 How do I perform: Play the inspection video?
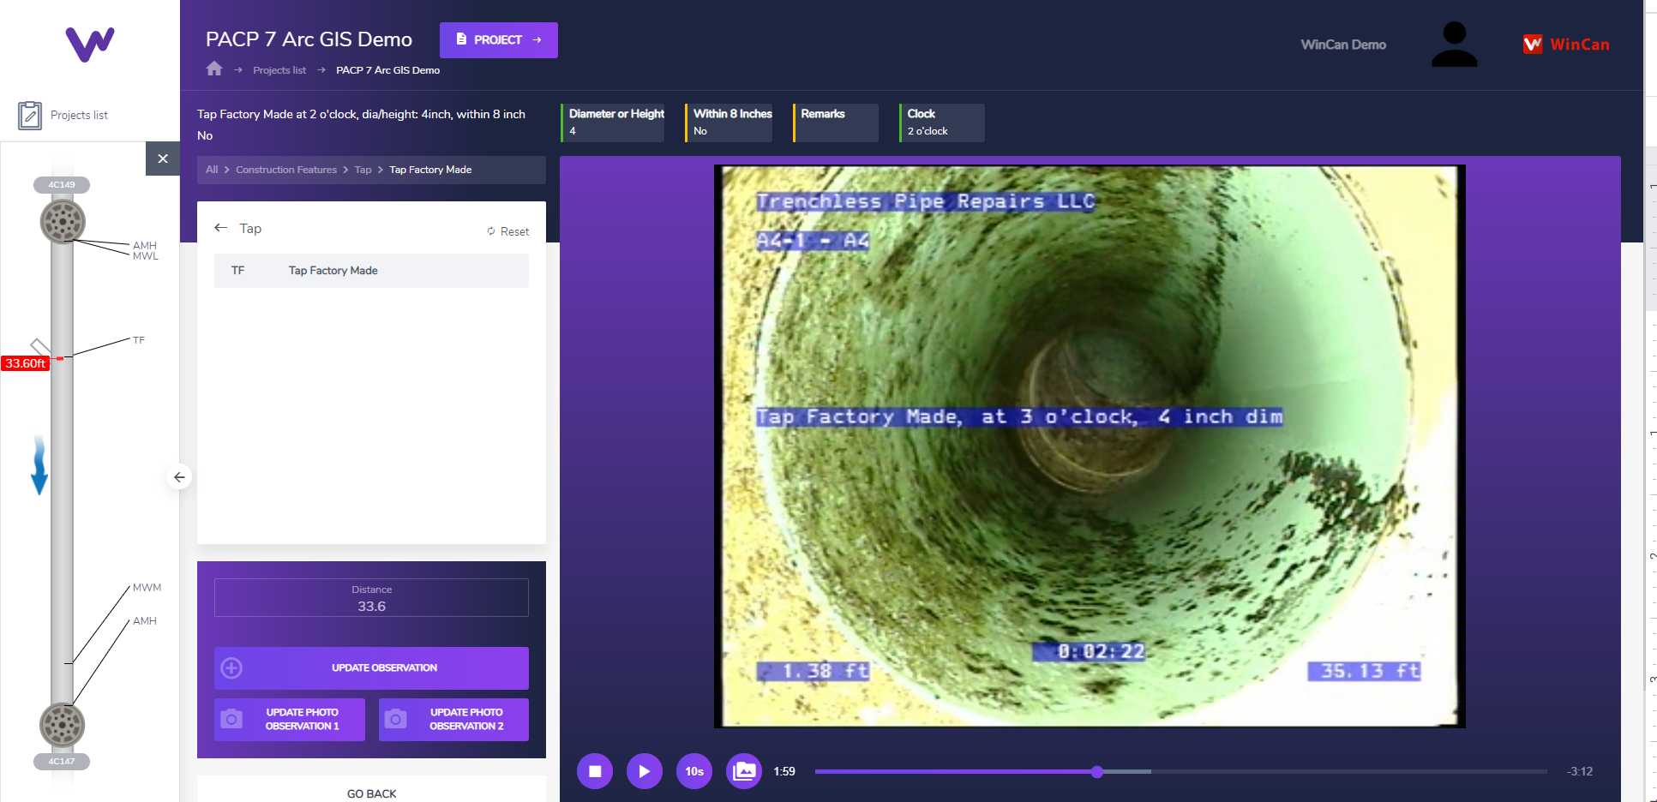tap(645, 771)
